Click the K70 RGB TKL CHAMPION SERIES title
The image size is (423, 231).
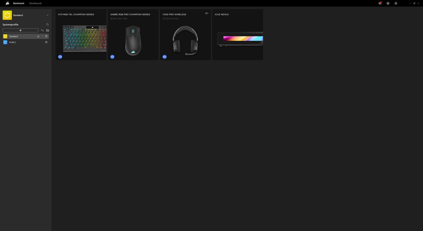(x=76, y=15)
